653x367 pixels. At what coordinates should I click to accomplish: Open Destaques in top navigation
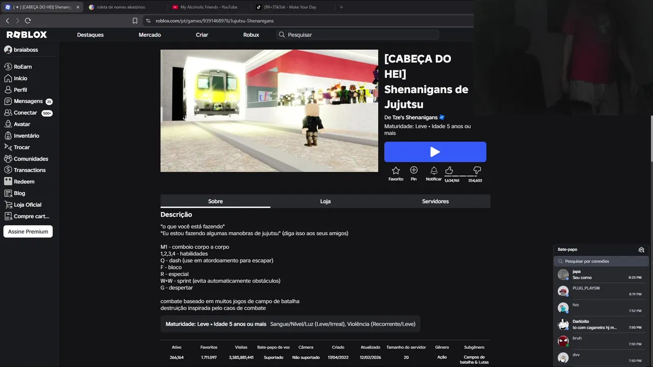tap(90, 35)
